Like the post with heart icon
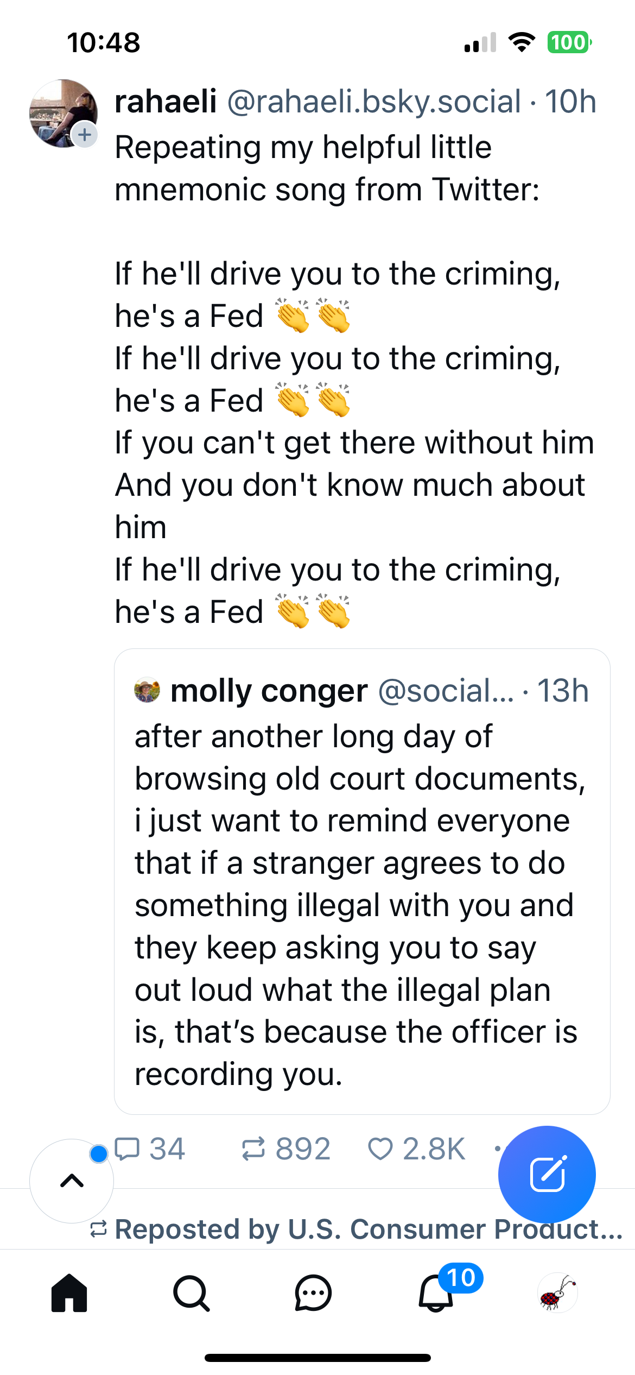This screenshot has height=1375, width=635. pos(380,1149)
